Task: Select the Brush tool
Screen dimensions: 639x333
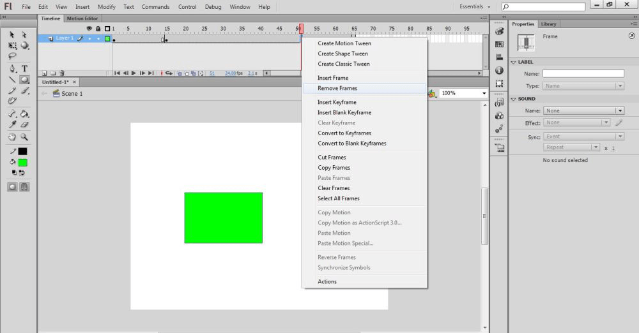Action: [25, 91]
